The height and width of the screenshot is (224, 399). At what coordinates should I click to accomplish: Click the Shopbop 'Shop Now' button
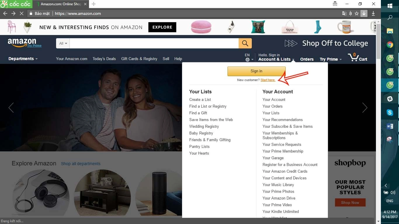[350, 202]
